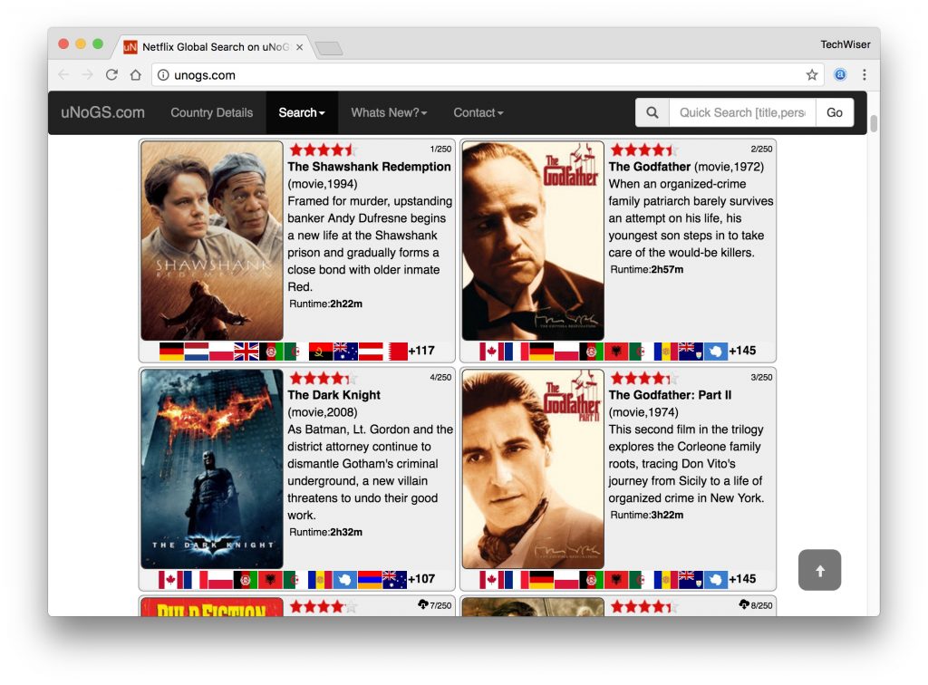
Task: Select Albania flag under The Godfather 1972
Action: coord(616,352)
